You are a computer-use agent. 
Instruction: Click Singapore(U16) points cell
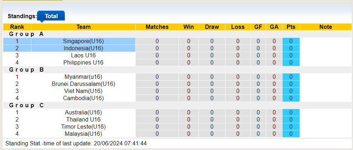tap(291, 41)
